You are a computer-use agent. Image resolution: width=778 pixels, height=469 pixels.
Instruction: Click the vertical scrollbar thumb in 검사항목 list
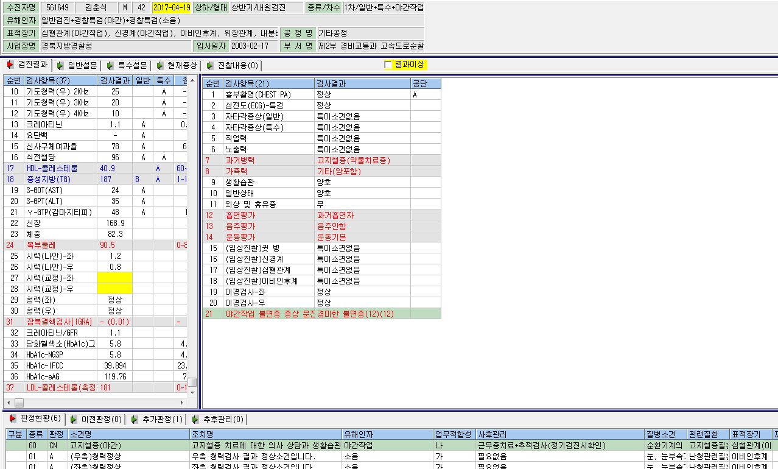[x=192, y=382]
